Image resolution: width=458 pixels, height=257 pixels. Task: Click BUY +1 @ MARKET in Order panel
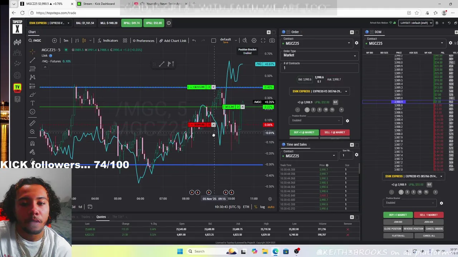(x=304, y=132)
